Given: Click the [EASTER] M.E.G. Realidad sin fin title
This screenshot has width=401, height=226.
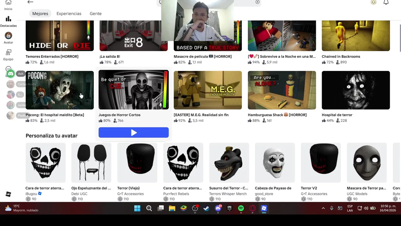Looking at the screenshot, I should 201,115.
